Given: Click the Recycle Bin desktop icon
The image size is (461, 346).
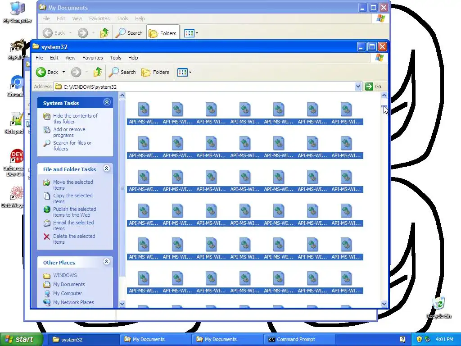Looking at the screenshot, I should click(438, 307).
